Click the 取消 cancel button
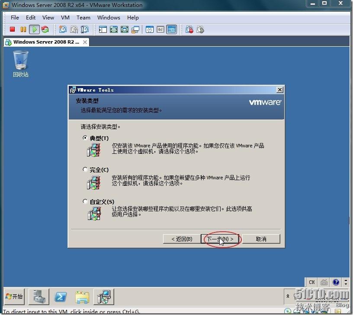Viewport: 353px width, 315px height. (261, 239)
